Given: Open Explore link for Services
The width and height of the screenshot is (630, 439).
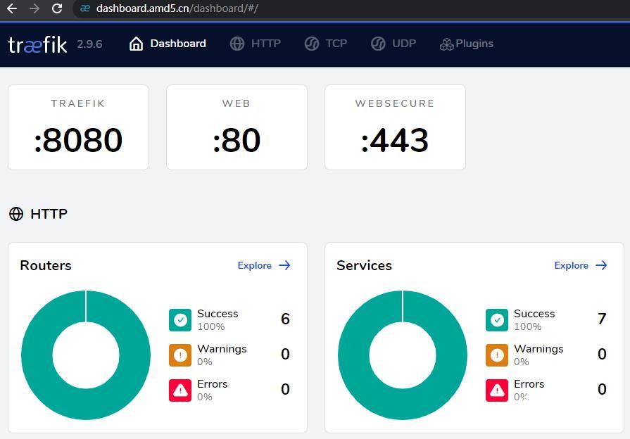Looking at the screenshot, I should click(580, 265).
